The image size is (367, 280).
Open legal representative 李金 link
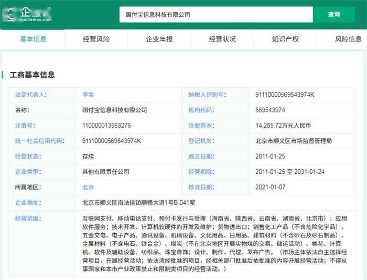88,95
